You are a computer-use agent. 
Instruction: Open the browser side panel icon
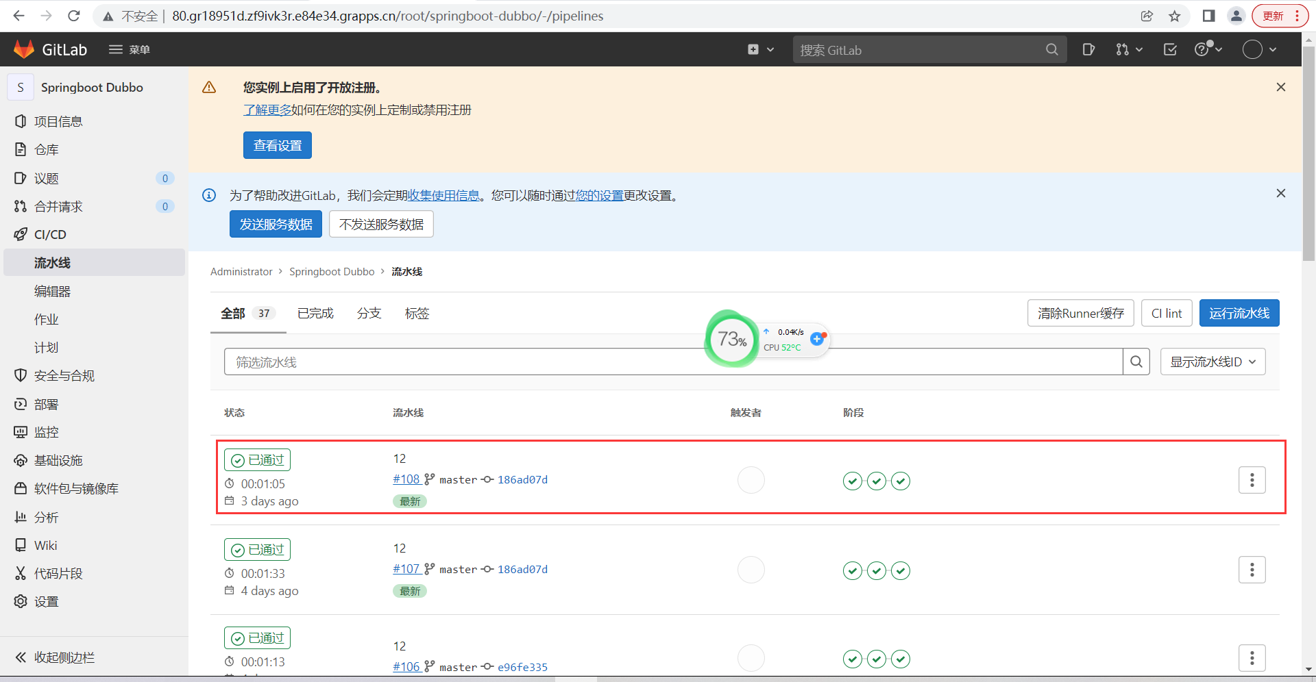pos(1208,16)
